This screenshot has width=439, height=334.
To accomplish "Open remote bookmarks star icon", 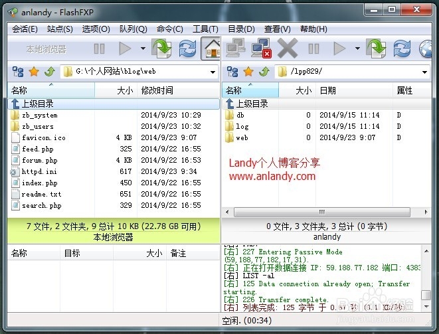I will click(248, 72).
